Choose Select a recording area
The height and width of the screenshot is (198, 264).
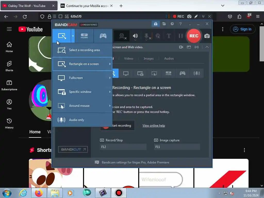coord(82,50)
